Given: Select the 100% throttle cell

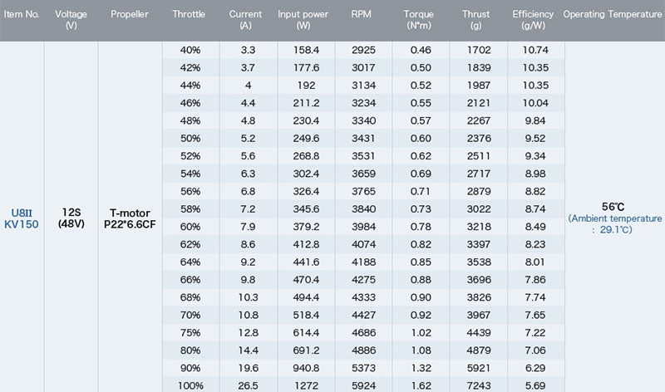Looking at the screenshot, I should [190, 385].
